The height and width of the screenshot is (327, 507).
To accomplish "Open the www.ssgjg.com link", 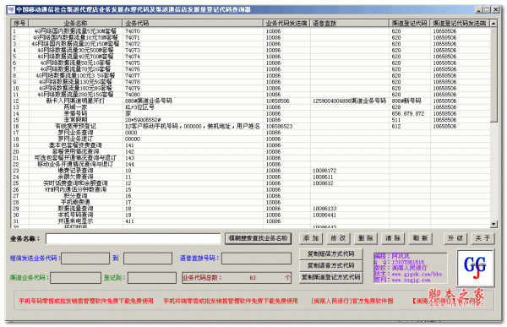I will tap(411, 280).
